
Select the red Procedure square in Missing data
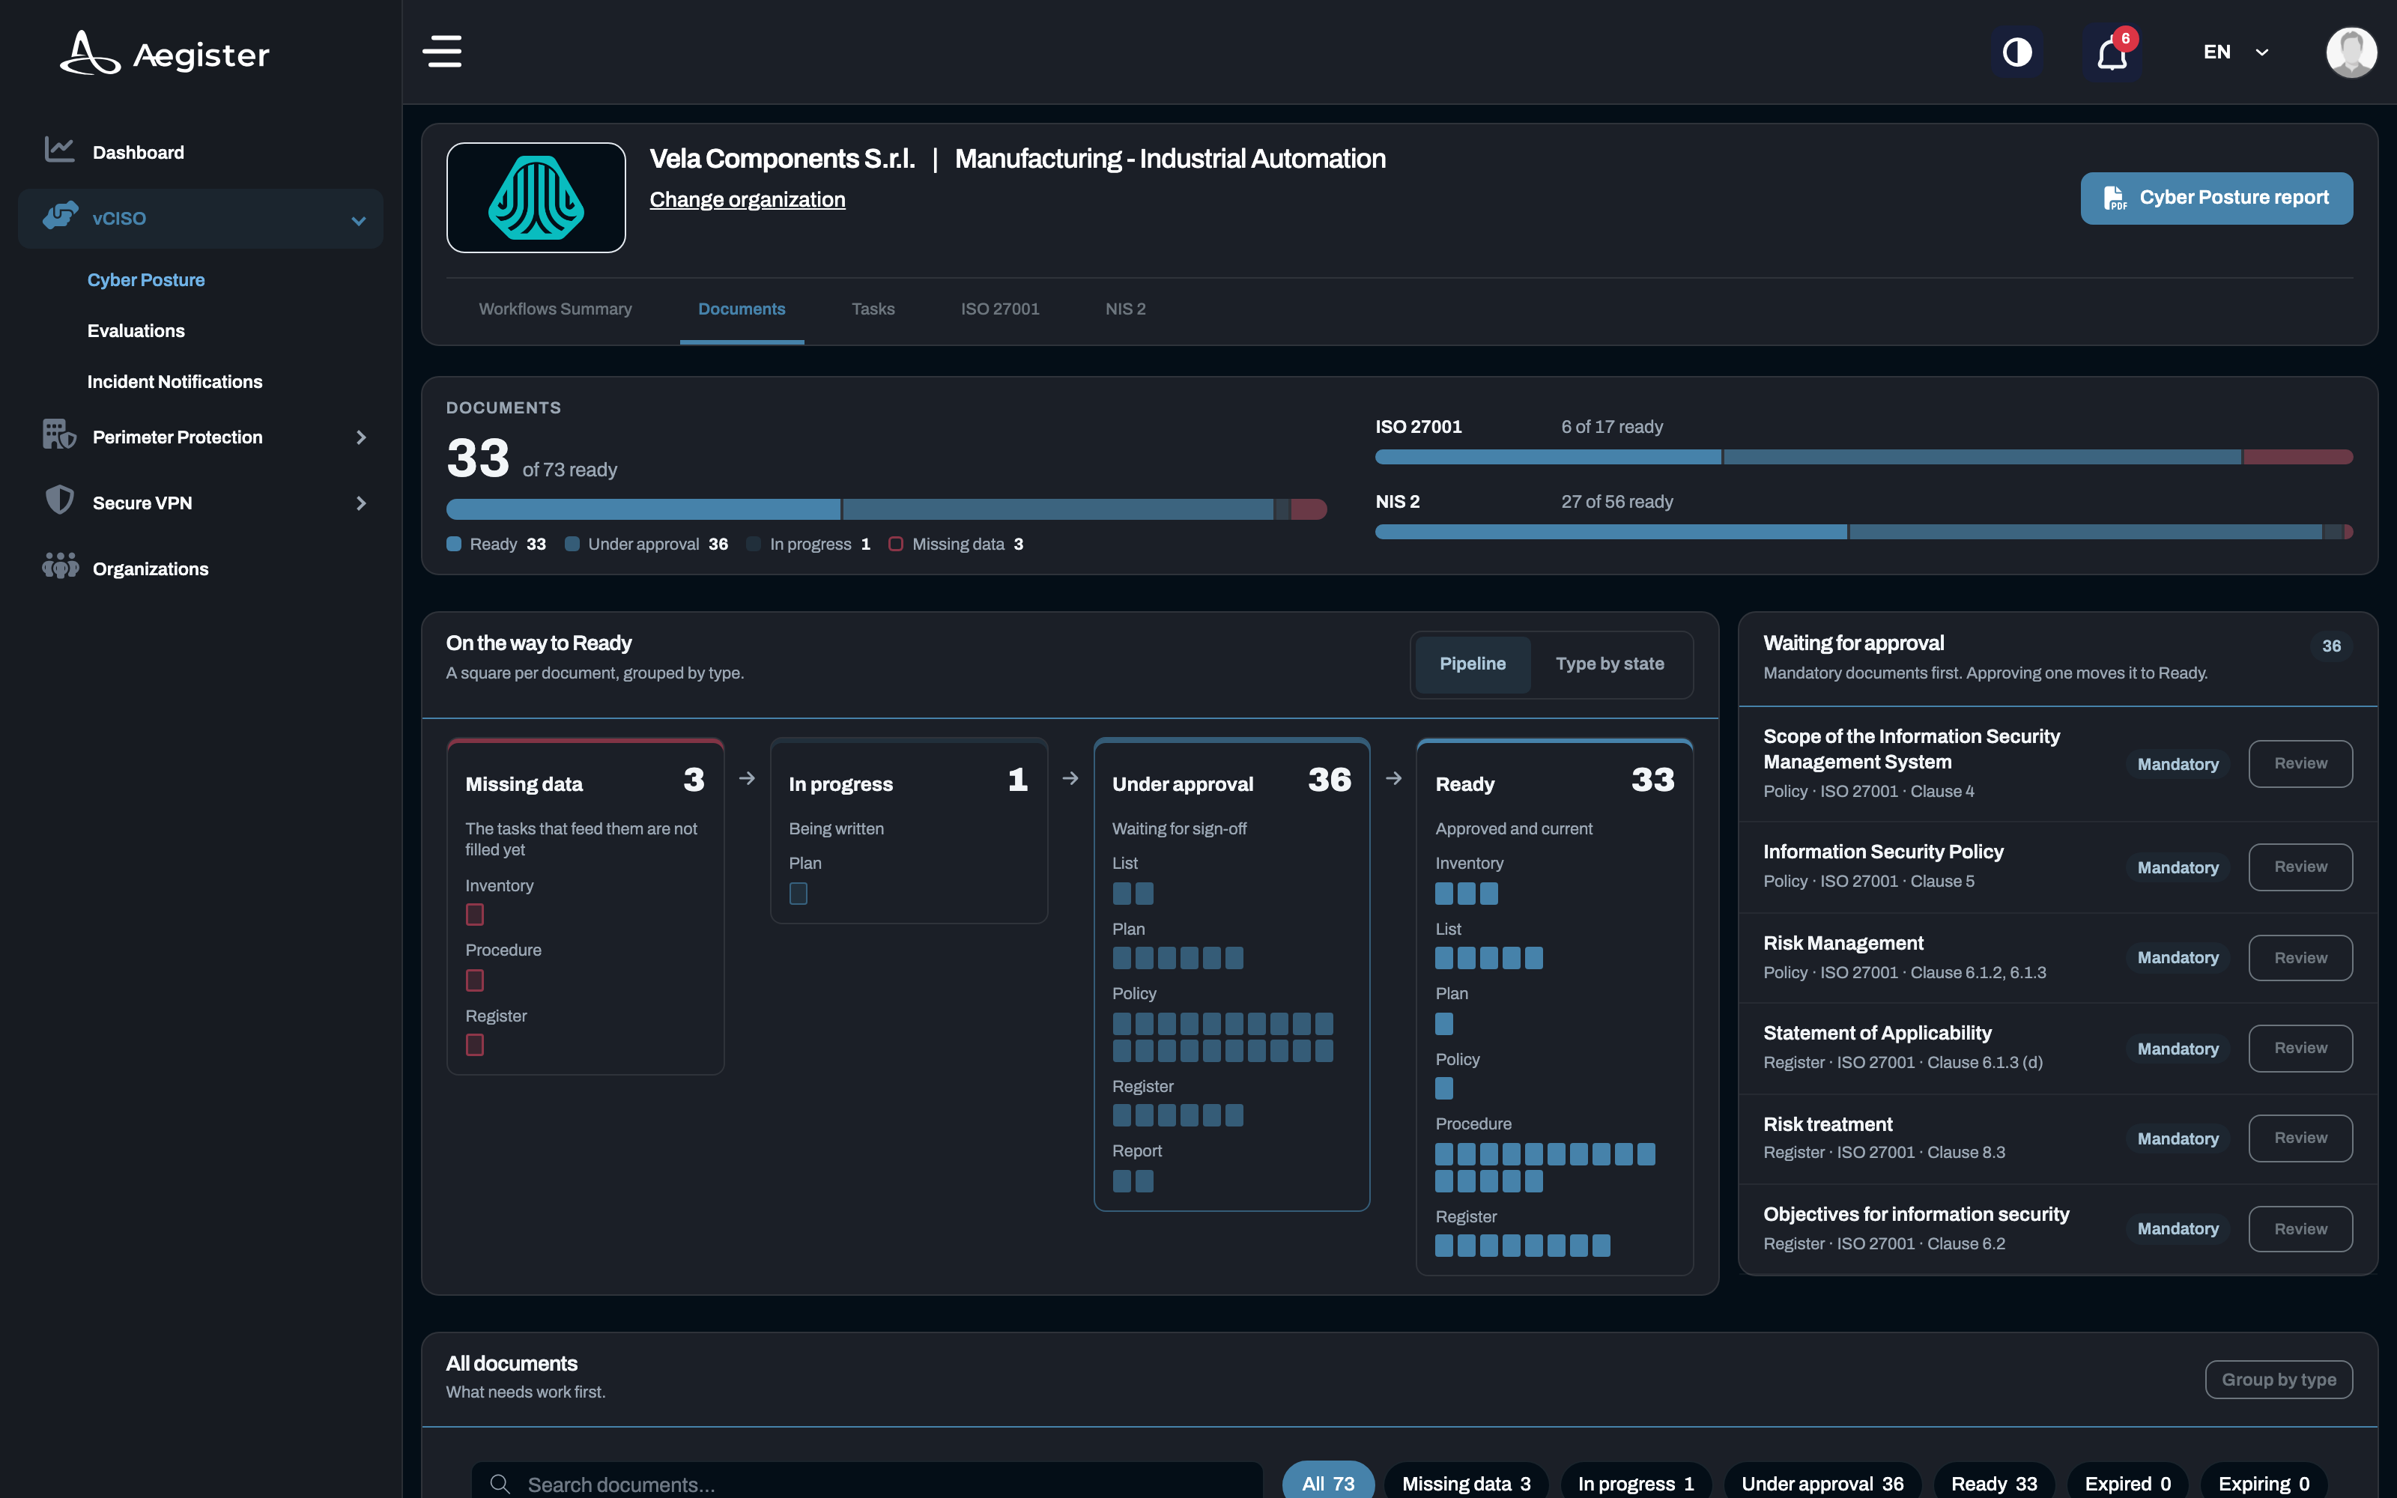coord(474,980)
